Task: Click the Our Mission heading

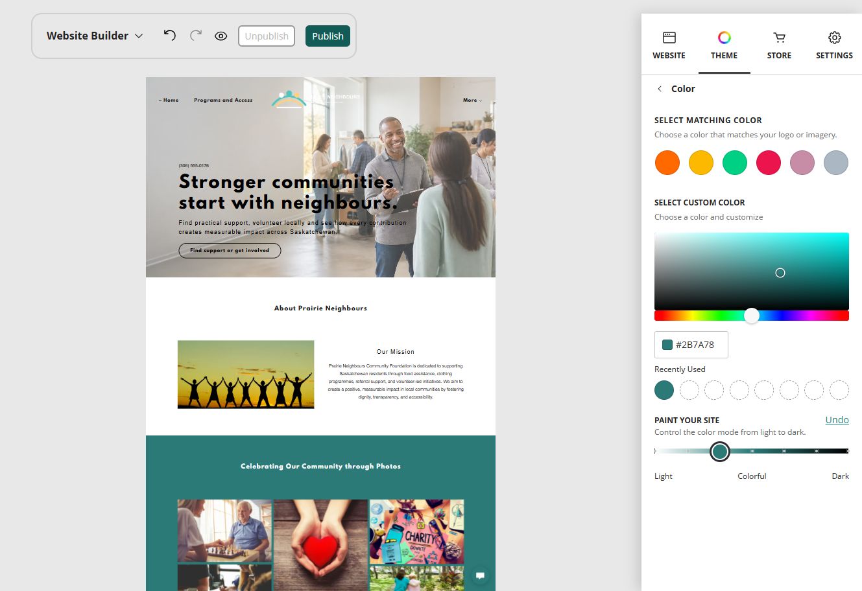Action: [x=396, y=352]
